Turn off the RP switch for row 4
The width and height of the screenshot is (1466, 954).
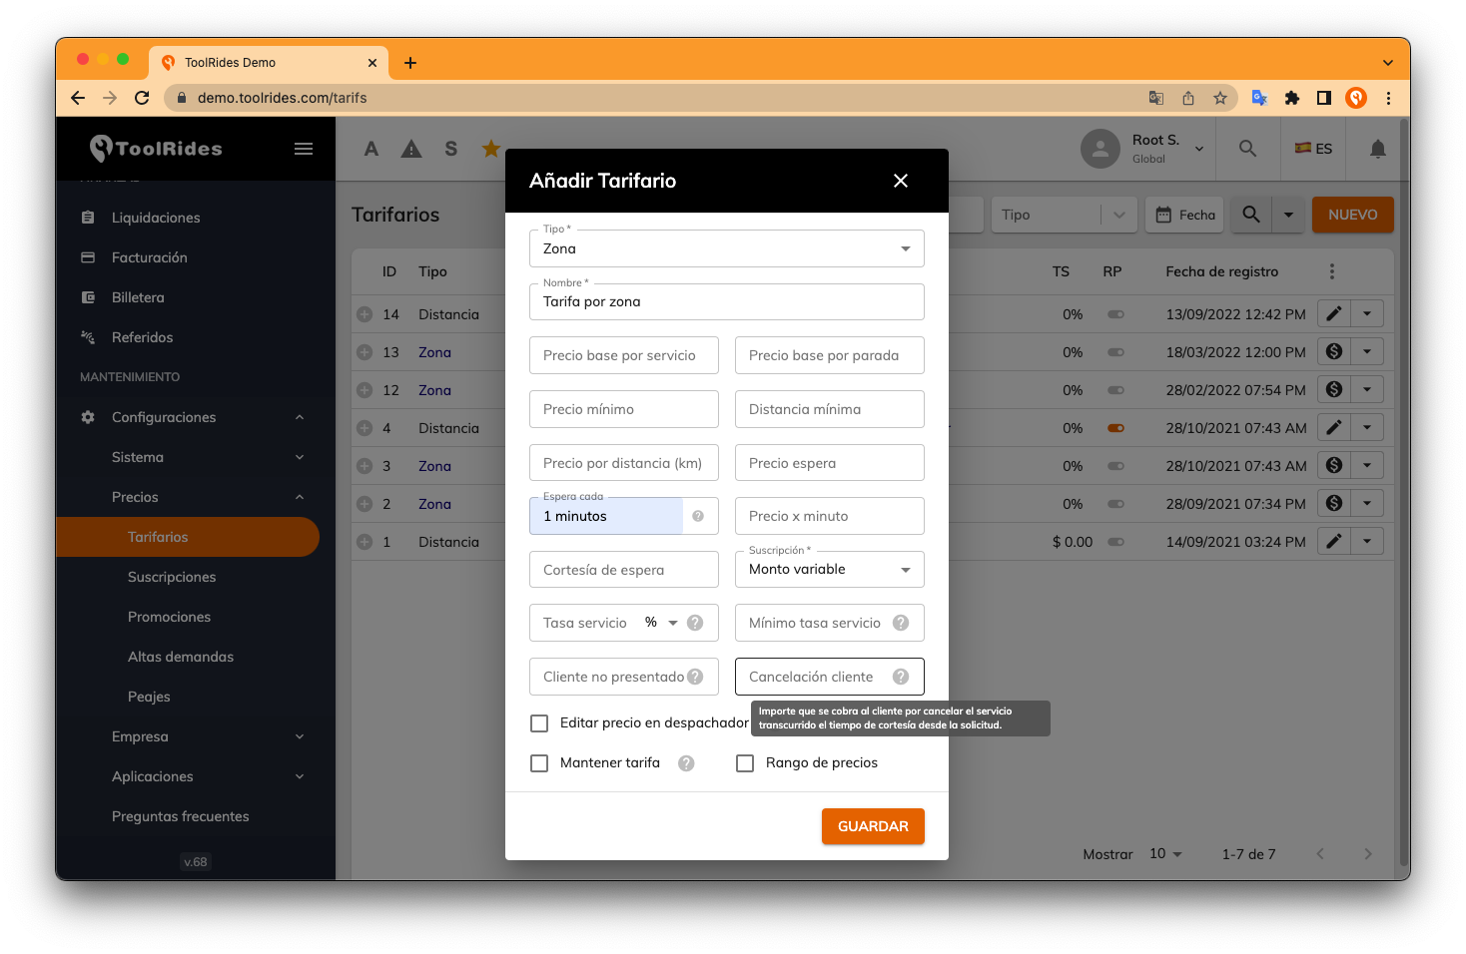pos(1115,428)
